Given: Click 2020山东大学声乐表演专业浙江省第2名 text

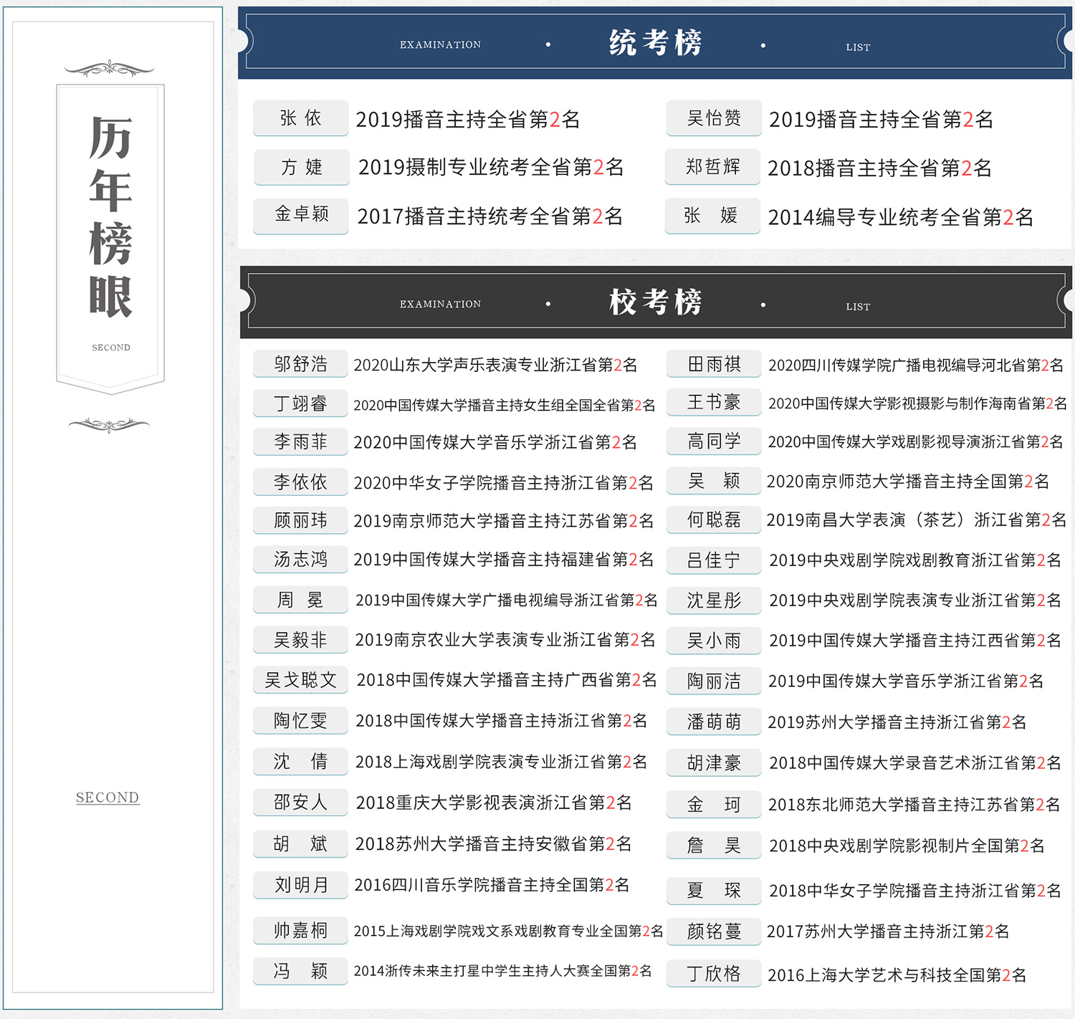Looking at the screenshot, I should pyautogui.click(x=495, y=365).
